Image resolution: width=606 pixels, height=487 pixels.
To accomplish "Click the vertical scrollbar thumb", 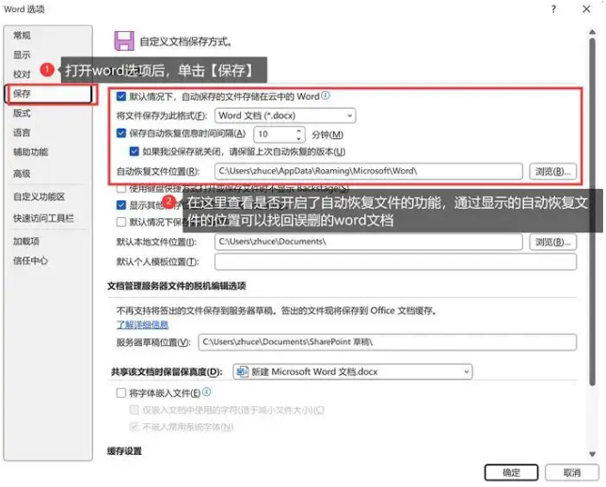I will coord(592,212).
